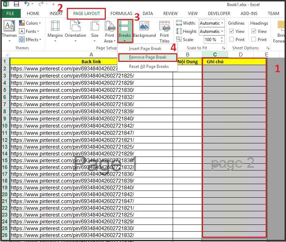Open the FORMULAS tab
The image size is (286, 242).
pos(121,14)
